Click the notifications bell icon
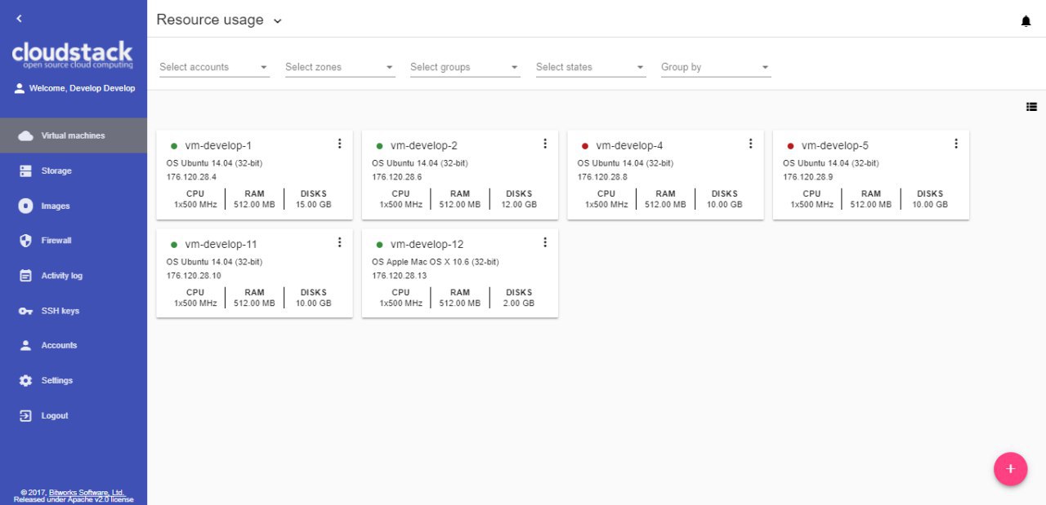 [x=1026, y=21]
